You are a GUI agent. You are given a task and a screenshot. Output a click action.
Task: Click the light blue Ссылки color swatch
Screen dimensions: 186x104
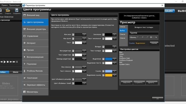point(109,71)
